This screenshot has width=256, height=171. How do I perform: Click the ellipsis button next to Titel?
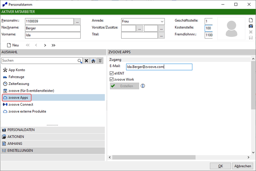[x=161, y=35]
